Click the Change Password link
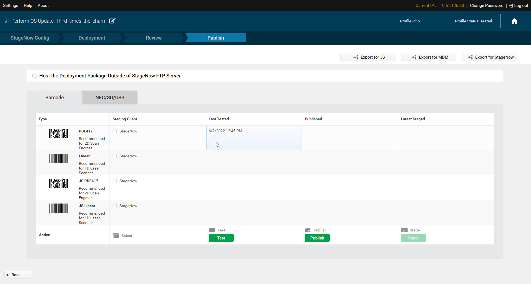Viewport: 531px width, 284px height. (x=486, y=6)
